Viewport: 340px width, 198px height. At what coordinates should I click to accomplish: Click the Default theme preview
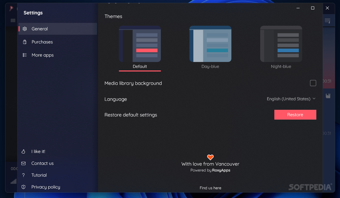(x=140, y=44)
